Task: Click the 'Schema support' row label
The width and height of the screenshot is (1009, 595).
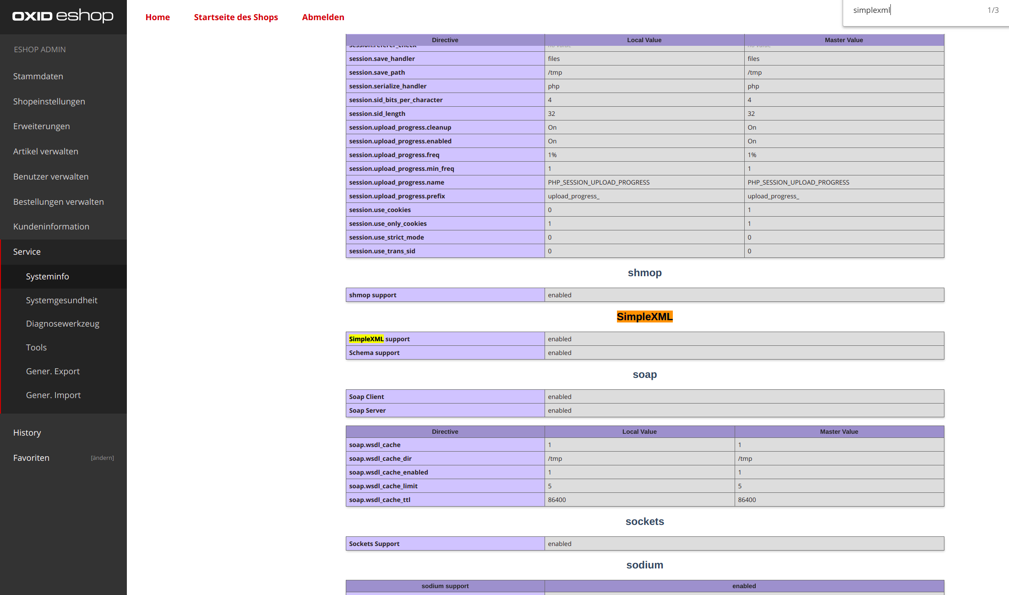Action: pyautogui.click(x=374, y=353)
